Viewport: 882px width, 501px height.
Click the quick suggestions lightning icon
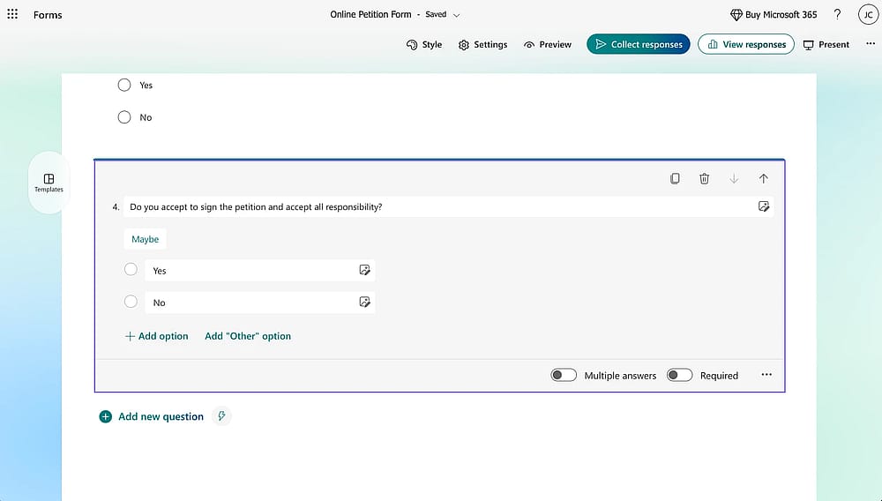pyautogui.click(x=221, y=416)
